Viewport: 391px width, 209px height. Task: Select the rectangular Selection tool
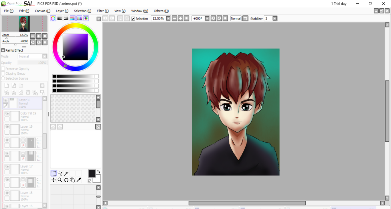point(54,173)
